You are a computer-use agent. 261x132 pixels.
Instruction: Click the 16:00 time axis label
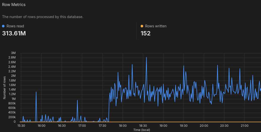41,126
